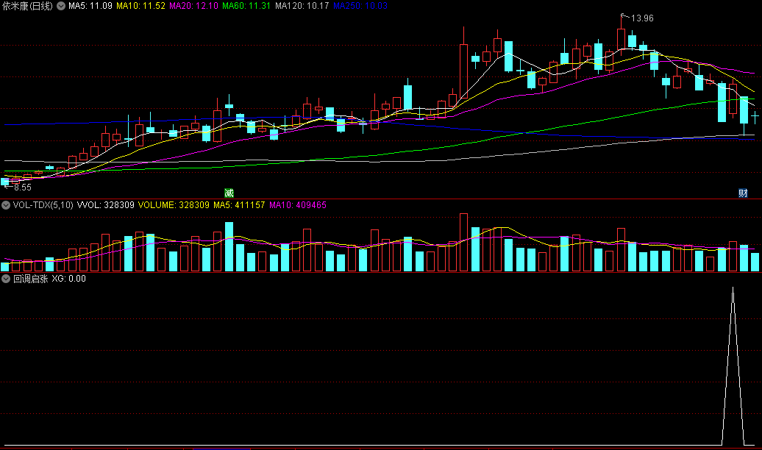
Task: Click the VVOL: 328309 value
Action: [x=106, y=205]
